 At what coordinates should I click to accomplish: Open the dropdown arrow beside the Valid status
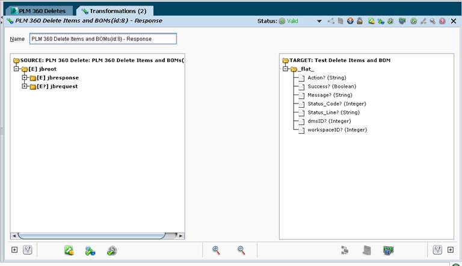pyautogui.click(x=319, y=21)
